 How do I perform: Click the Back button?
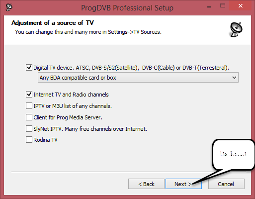coord(146,184)
